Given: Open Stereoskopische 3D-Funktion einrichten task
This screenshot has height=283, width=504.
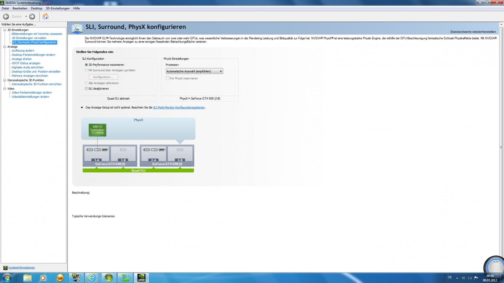Looking at the screenshot, I should 37,84.
